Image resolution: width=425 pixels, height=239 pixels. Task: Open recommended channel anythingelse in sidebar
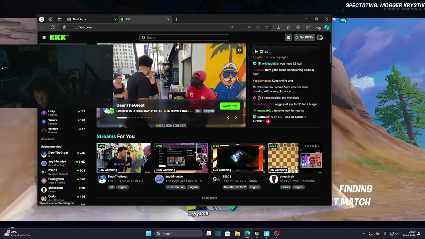click(63, 163)
